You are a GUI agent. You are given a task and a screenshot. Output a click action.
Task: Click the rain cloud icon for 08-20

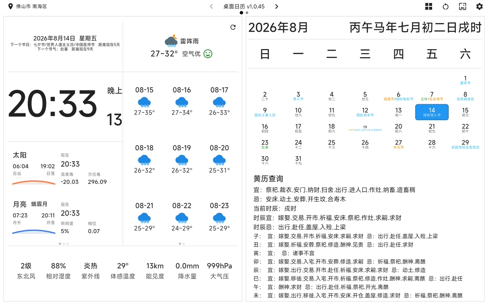tap(219, 160)
